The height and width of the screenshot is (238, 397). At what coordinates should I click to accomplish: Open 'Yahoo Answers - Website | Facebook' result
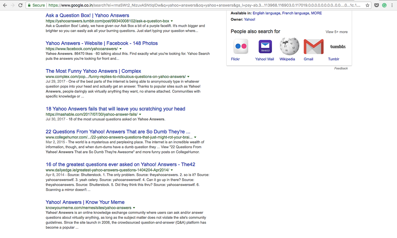(102, 43)
